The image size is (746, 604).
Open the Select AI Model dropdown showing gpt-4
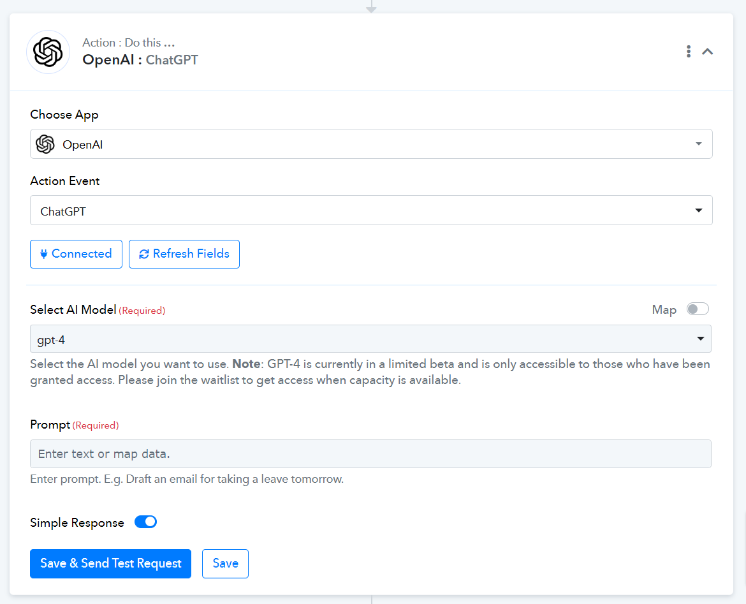tap(370, 339)
